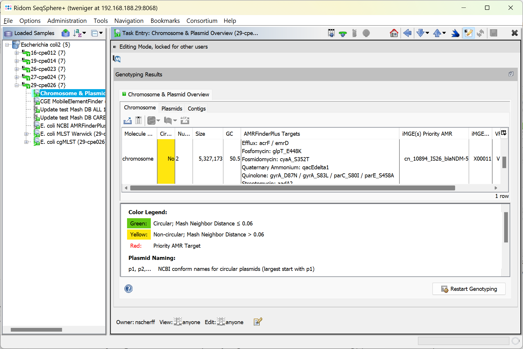
Task: Click the edit permissions icon beside anyone
Action: point(258,322)
